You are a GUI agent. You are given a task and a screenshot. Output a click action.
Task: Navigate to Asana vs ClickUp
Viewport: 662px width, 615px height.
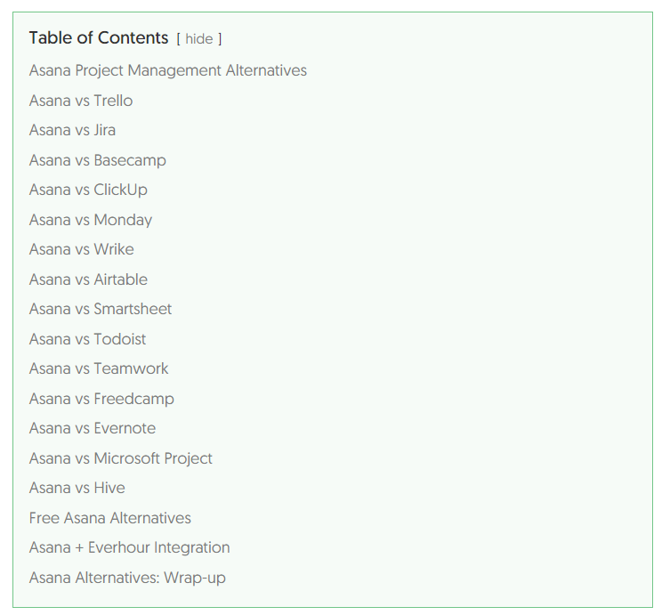click(x=88, y=190)
